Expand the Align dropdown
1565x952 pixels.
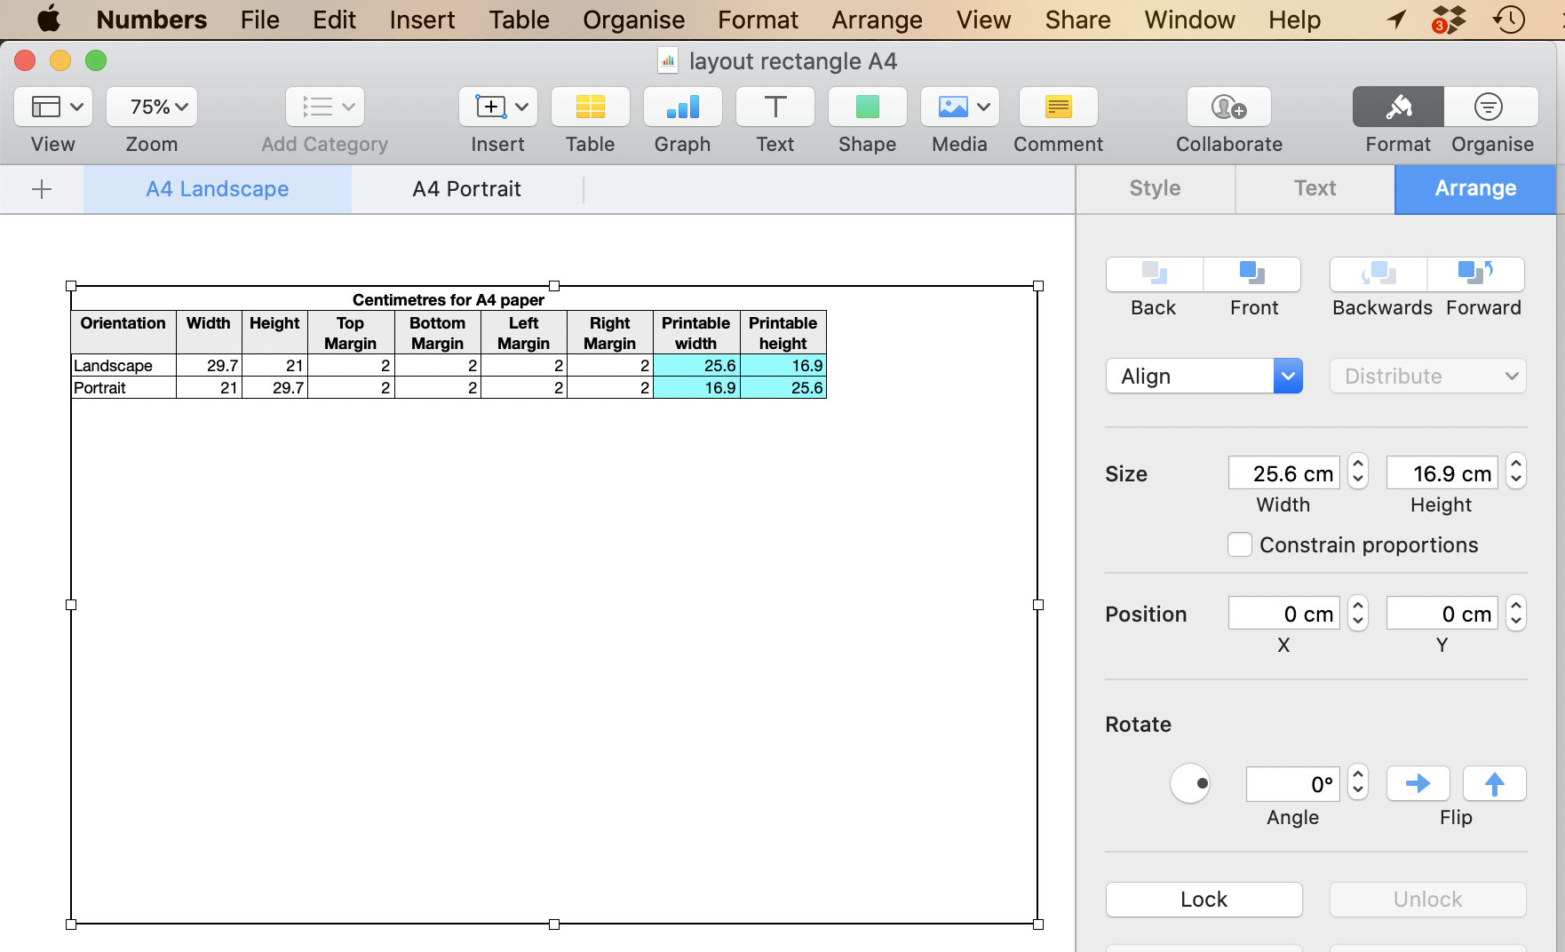click(x=1204, y=376)
